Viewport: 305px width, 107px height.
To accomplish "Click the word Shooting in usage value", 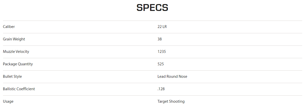I will pos(177,101).
